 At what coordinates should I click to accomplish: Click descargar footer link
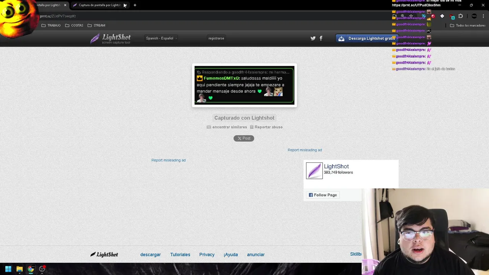(151, 254)
